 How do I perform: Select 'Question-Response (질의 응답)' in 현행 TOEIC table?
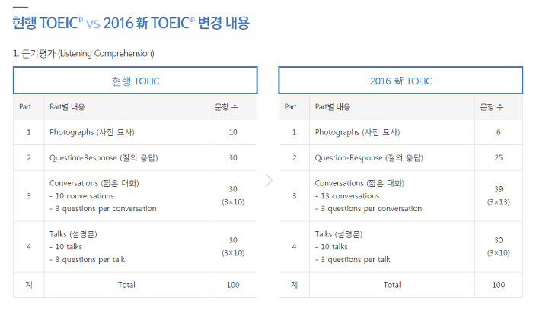(104, 158)
